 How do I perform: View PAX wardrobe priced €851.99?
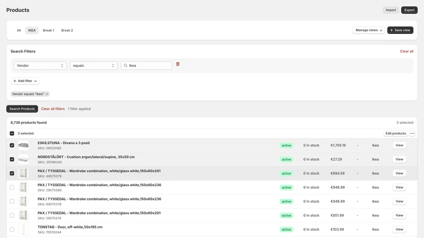(399, 215)
